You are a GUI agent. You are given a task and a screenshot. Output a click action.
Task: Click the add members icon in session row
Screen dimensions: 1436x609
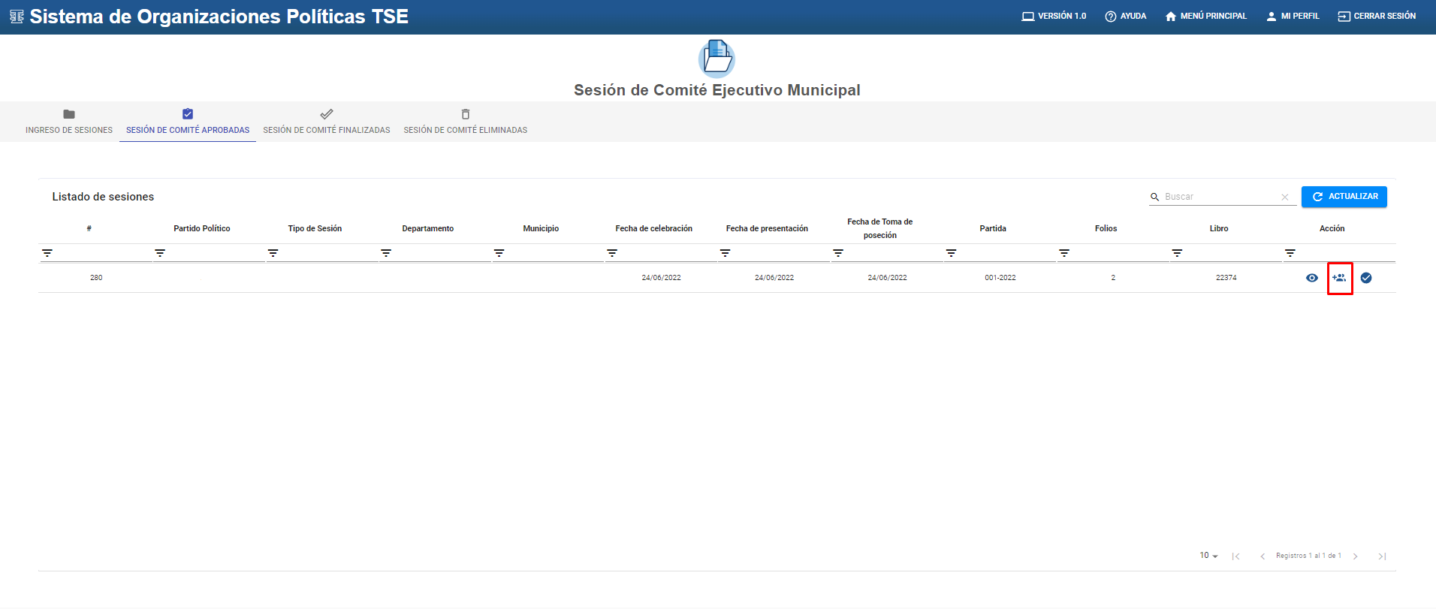pyautogui.click(x=1339, y=278)
